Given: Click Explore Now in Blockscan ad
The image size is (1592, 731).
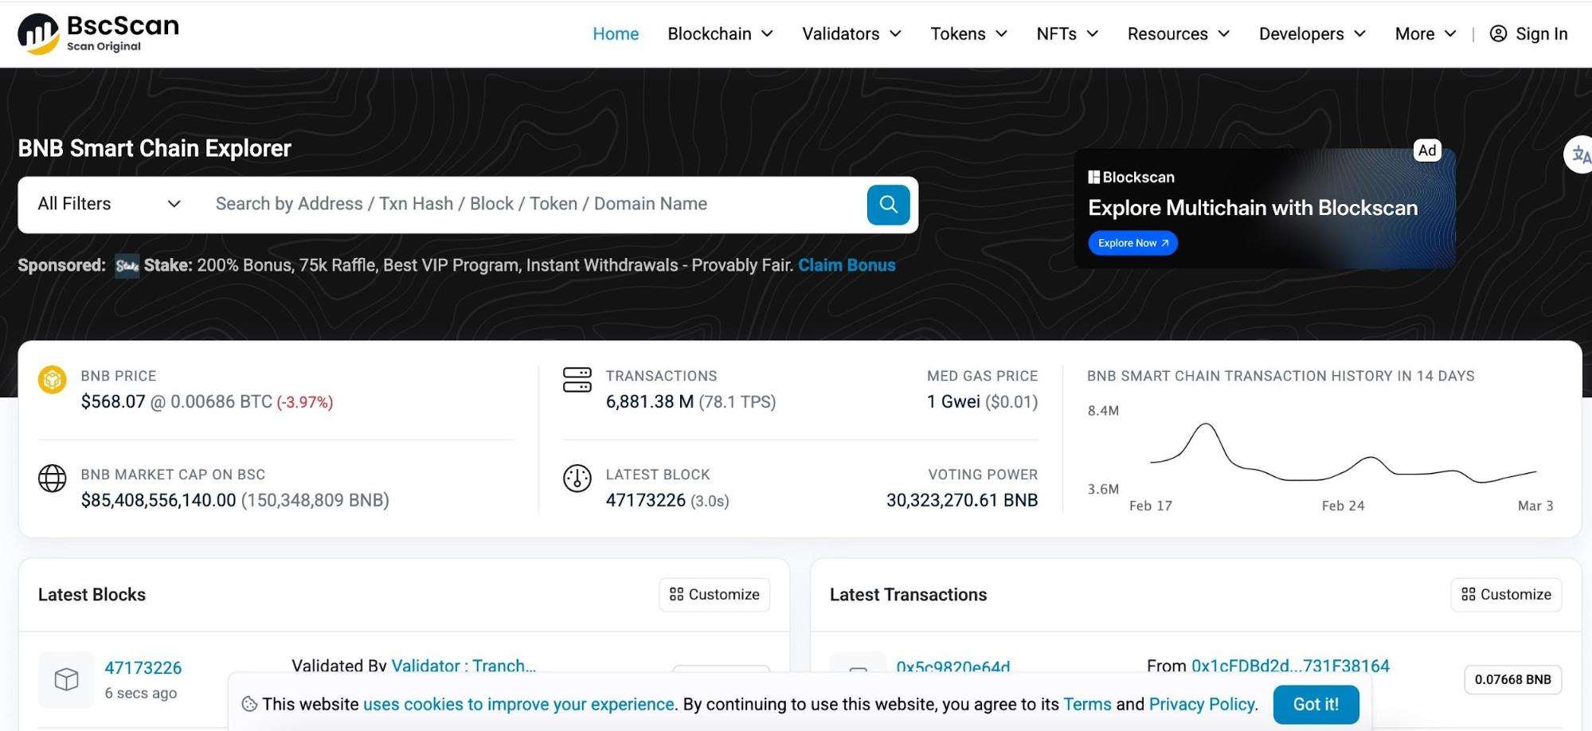Looking at the screenshot, I should pos(1132,243).
